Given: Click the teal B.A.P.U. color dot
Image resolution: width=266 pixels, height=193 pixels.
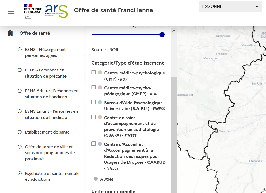Looking at the screenshot, I should tap(100, 102).
